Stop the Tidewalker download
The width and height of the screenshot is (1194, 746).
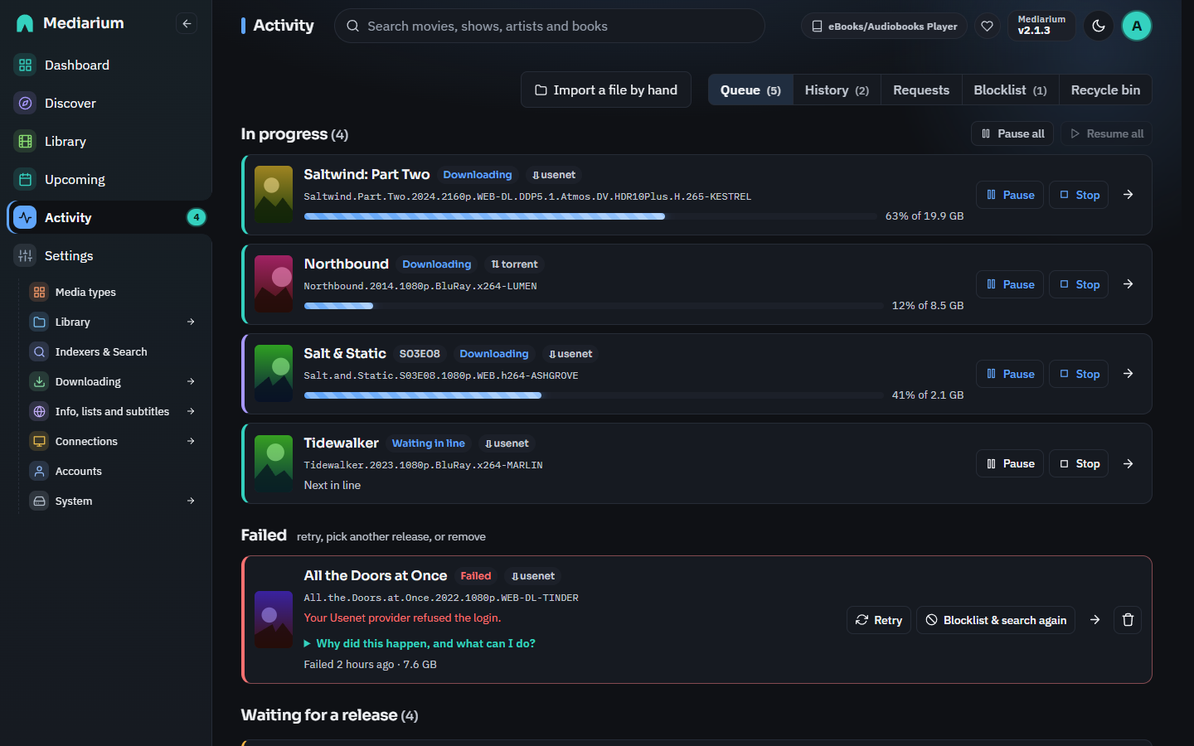1079,463
